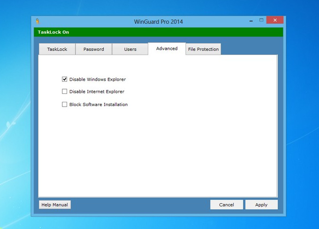Enable Disable Internet Explorer checkbox
This screenshot has height=229, width=319.
coord(64,92)
